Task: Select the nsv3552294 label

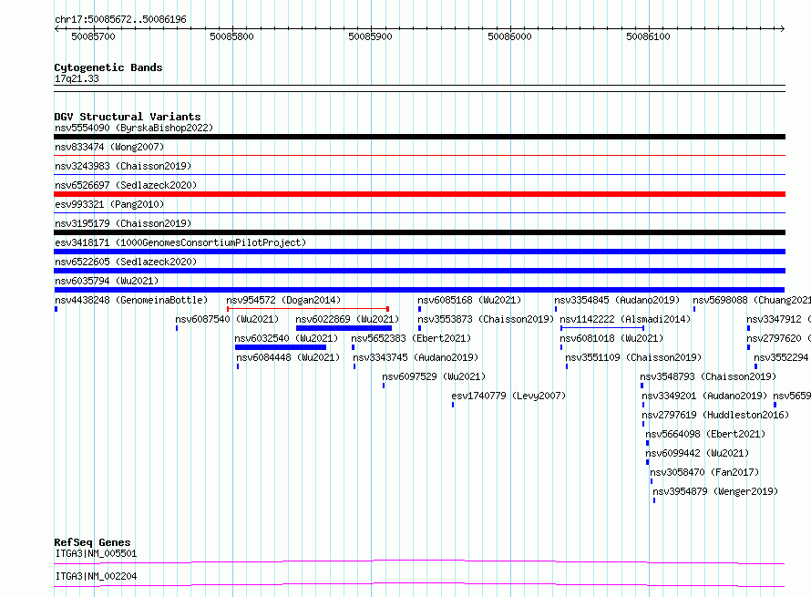Action: (781, 357)
